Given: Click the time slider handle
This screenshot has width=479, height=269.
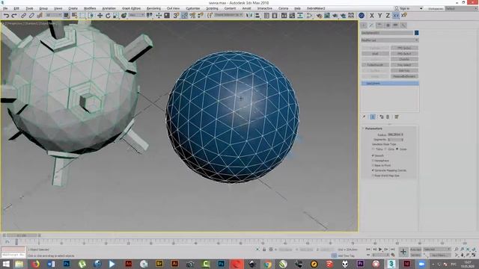Looking at the screenshot, I should point(22,235).
